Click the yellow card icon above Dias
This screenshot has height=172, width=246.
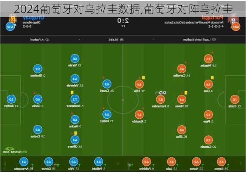212,77
